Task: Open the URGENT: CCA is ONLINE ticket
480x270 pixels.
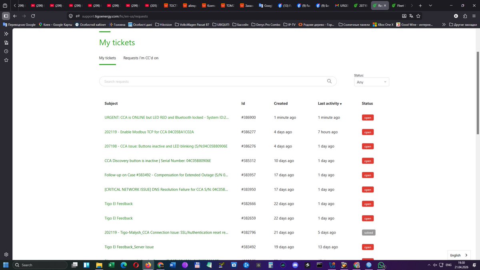Action: pos(166,118)
